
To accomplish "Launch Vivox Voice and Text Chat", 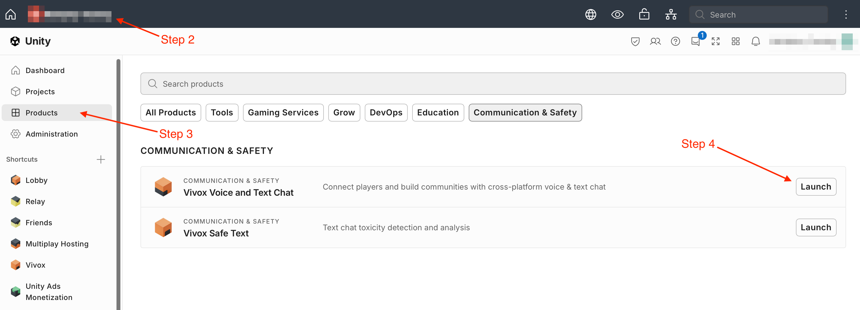I will [x=816, y=187].
